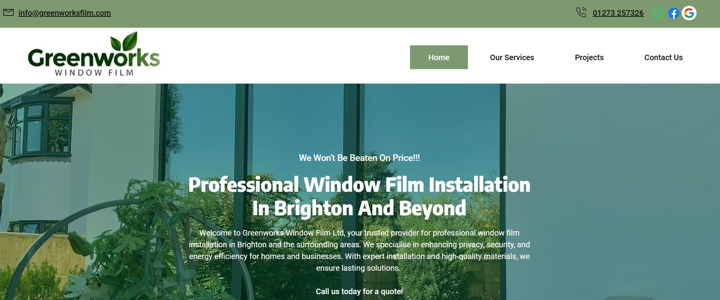The height and width of the screenshot is (300, 720).
Task: Click the Welcome to Greenworks paragraph
Action: 359,250
